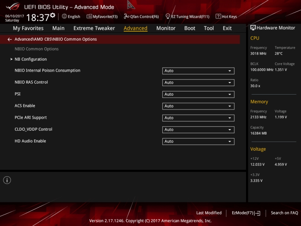Click the 18:37 clock display
Viewport: 301px width, 226px height.
click(38, 17)
